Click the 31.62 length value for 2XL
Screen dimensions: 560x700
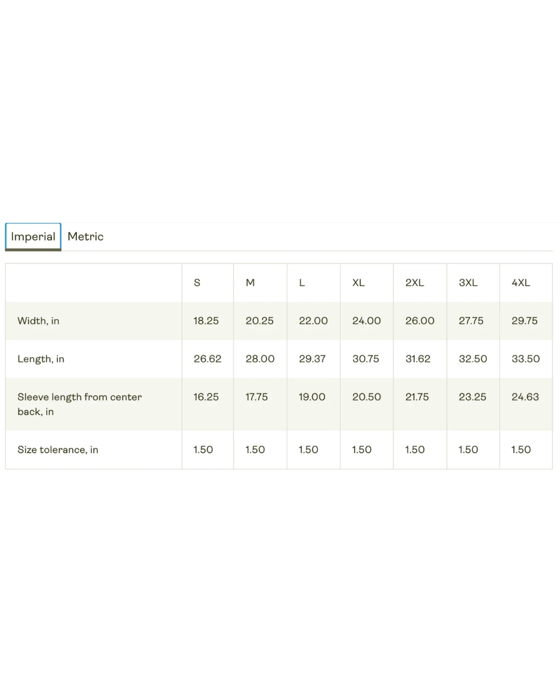[417, 359]
